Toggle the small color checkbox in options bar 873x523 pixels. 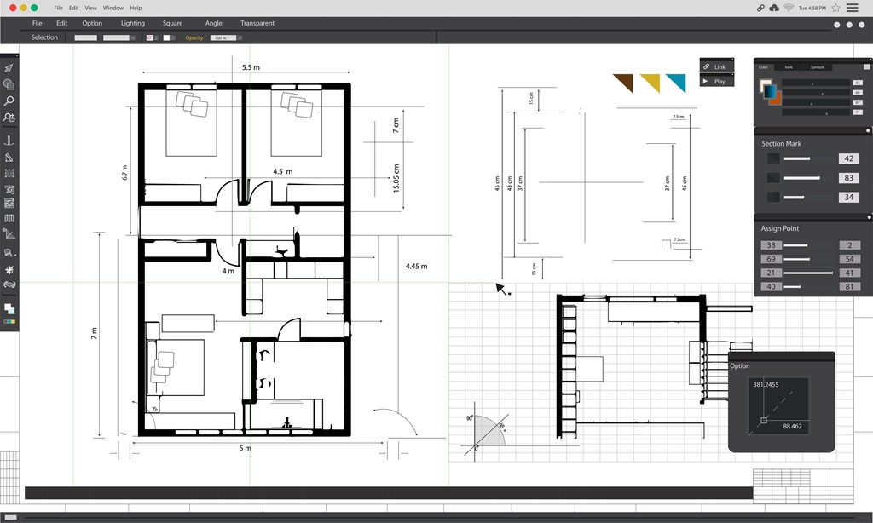[150, 37]
